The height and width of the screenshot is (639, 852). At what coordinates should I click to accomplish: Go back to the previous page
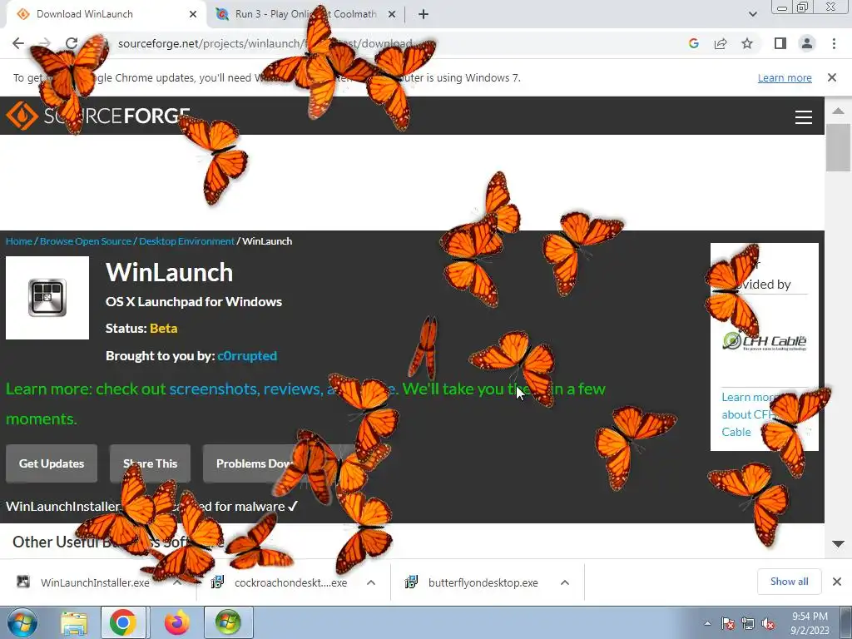[18, 43]
